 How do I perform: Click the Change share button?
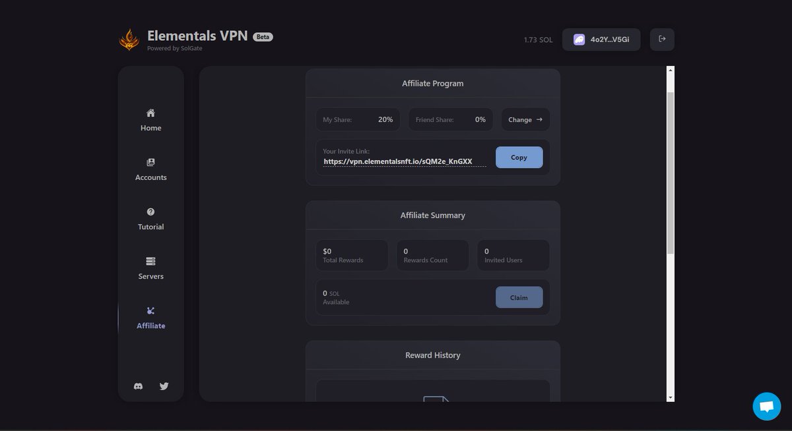525,119
